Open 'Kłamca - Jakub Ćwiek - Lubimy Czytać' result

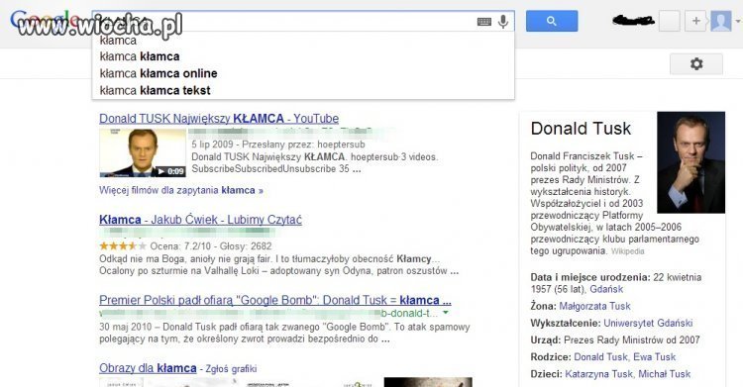200,220
